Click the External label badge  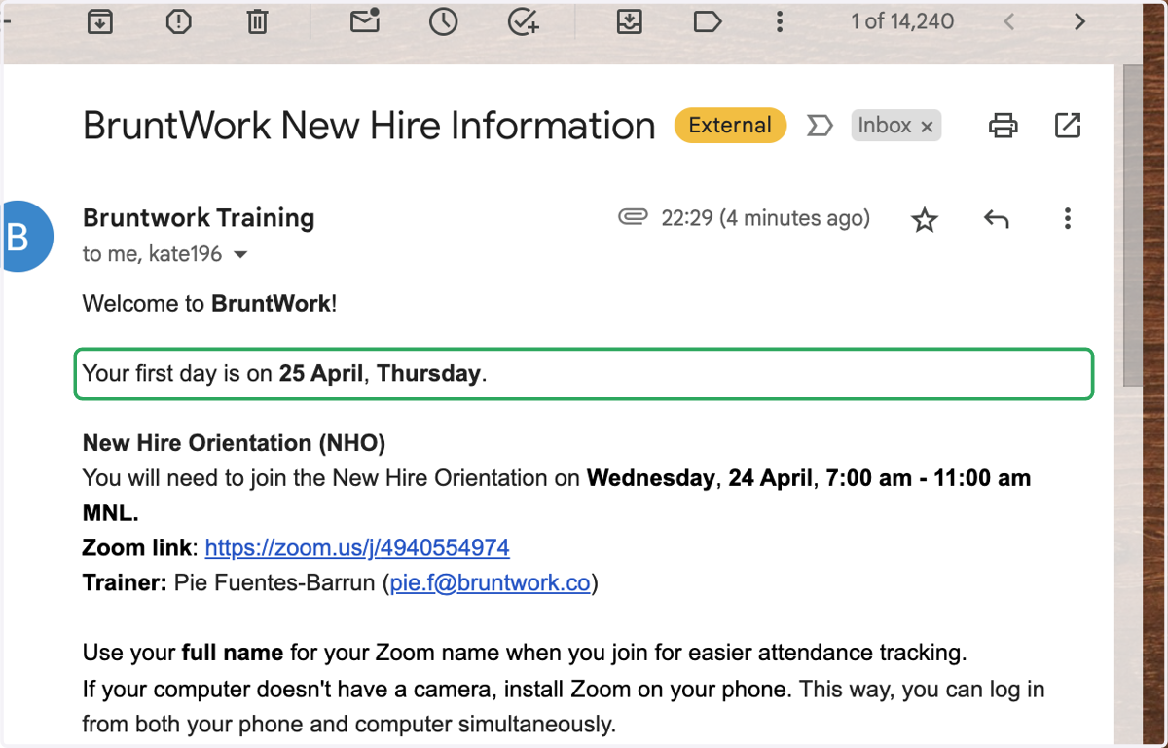(x=730, y=126)
